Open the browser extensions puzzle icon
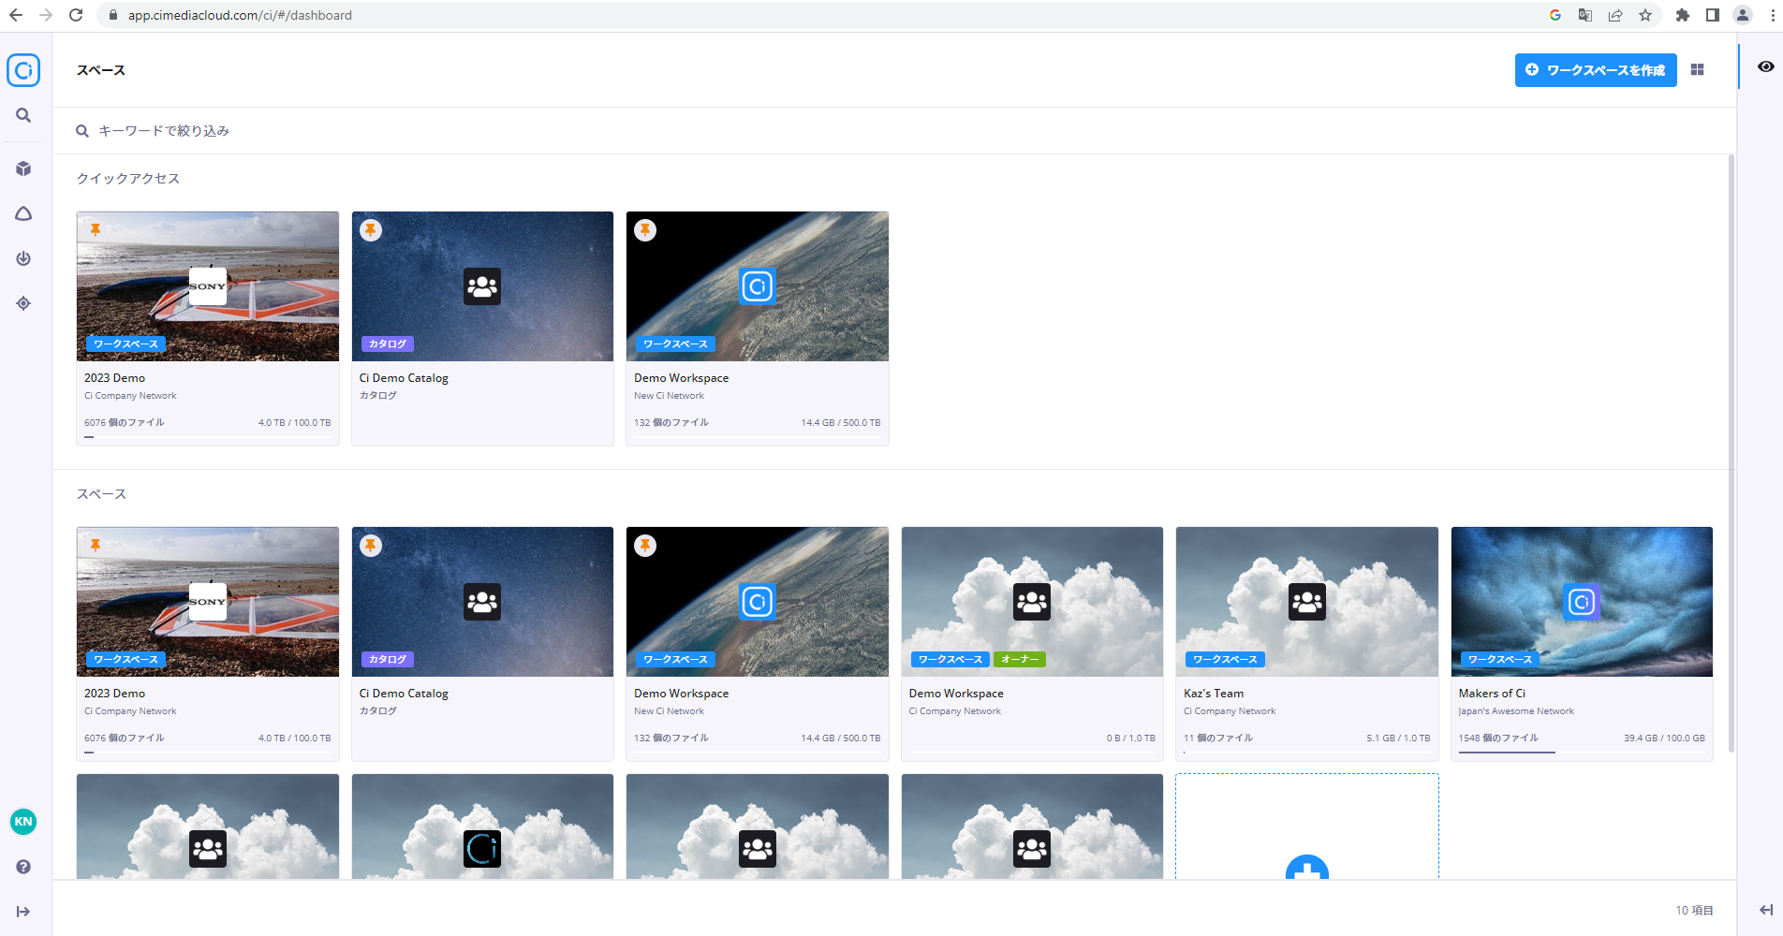1783x936 pixels. tap(1683, 15)
